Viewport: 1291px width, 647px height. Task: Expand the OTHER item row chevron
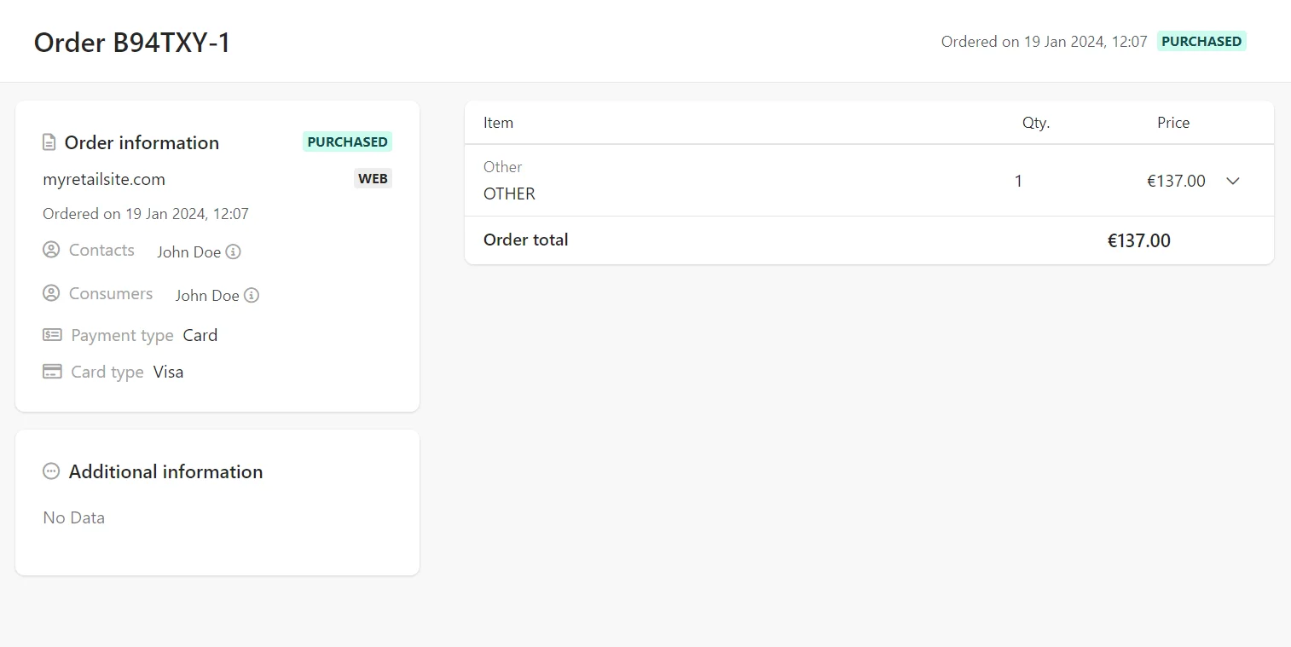point(1232,181)
